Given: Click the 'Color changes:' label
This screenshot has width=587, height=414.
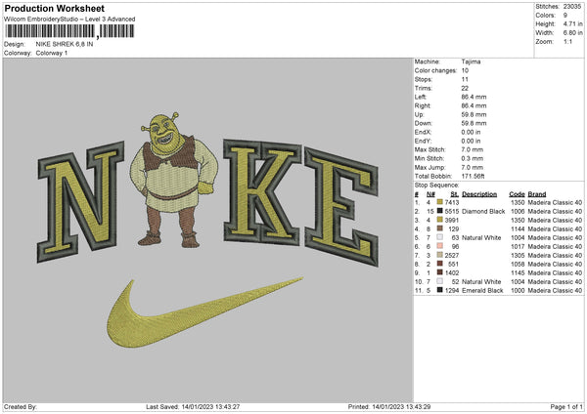Looking at the screenshot, I should click(435, 70).
